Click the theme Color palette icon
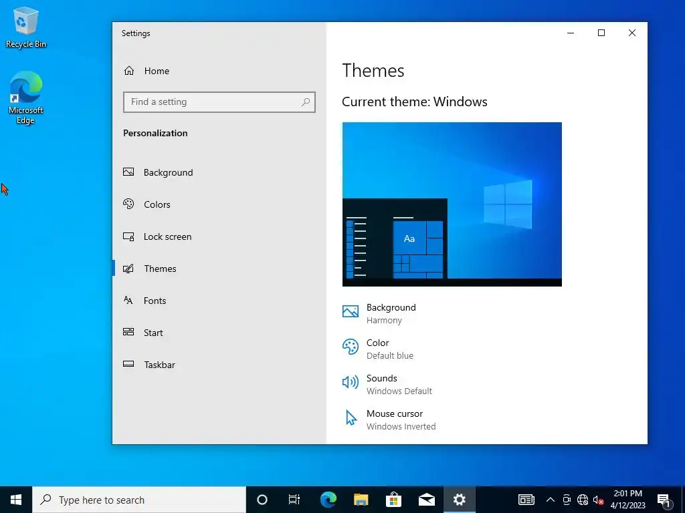 [x=351, y=347]
